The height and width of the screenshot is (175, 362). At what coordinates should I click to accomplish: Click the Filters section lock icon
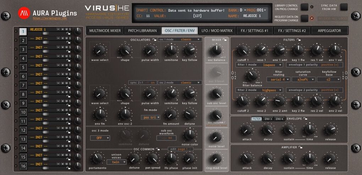coord(299,40)
